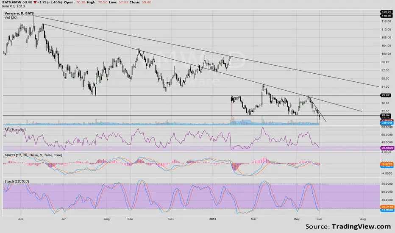Click the Nov label on the time axis

point(171,219)
